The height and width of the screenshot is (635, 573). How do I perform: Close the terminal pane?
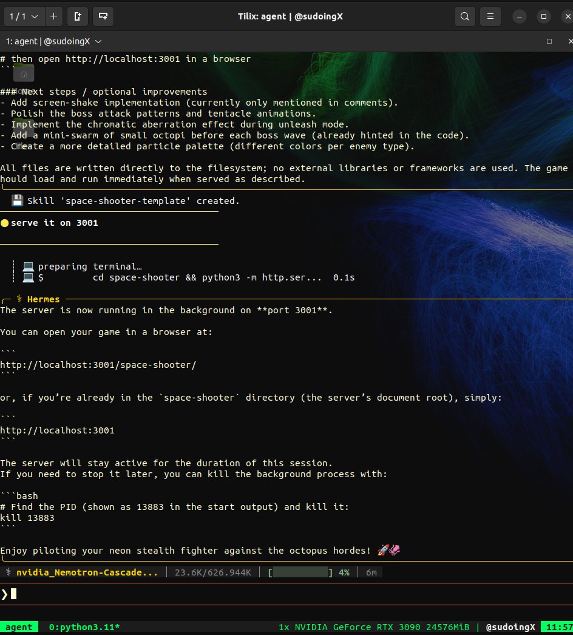click(570, 41)
